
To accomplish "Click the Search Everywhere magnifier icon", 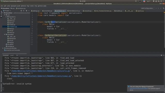I will (x=163, y=8).
